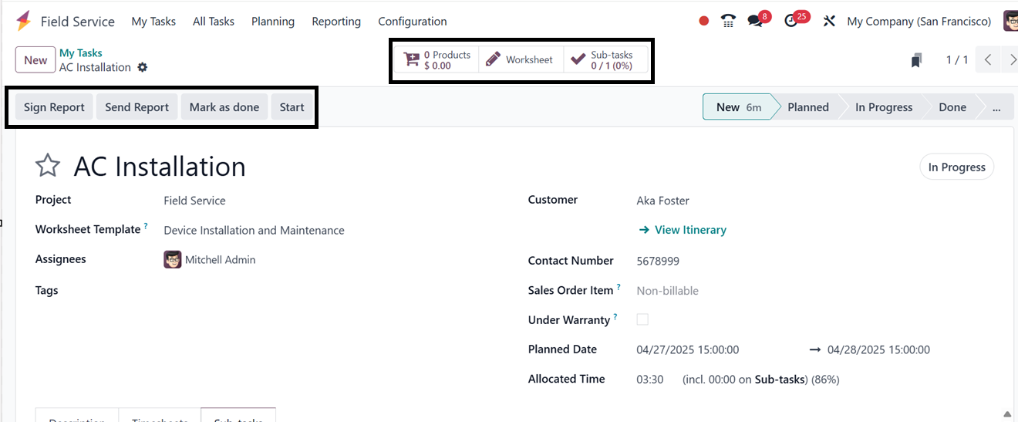Open the Configuration menu

click(412, 22)
